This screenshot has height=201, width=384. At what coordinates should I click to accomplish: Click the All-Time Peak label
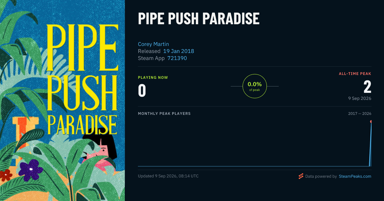(355, 74)
